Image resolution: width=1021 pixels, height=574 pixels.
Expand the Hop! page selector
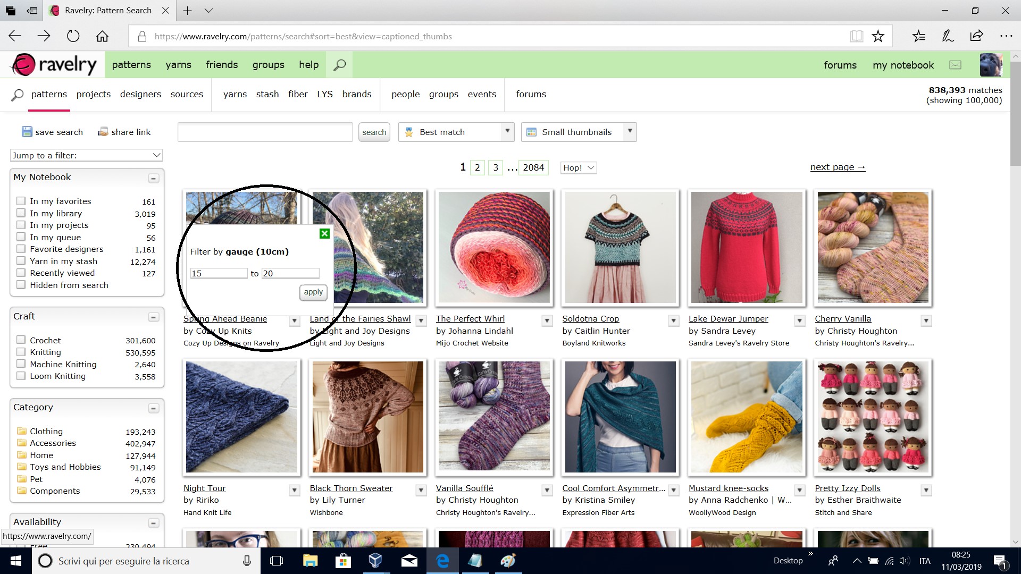point(578,167)
